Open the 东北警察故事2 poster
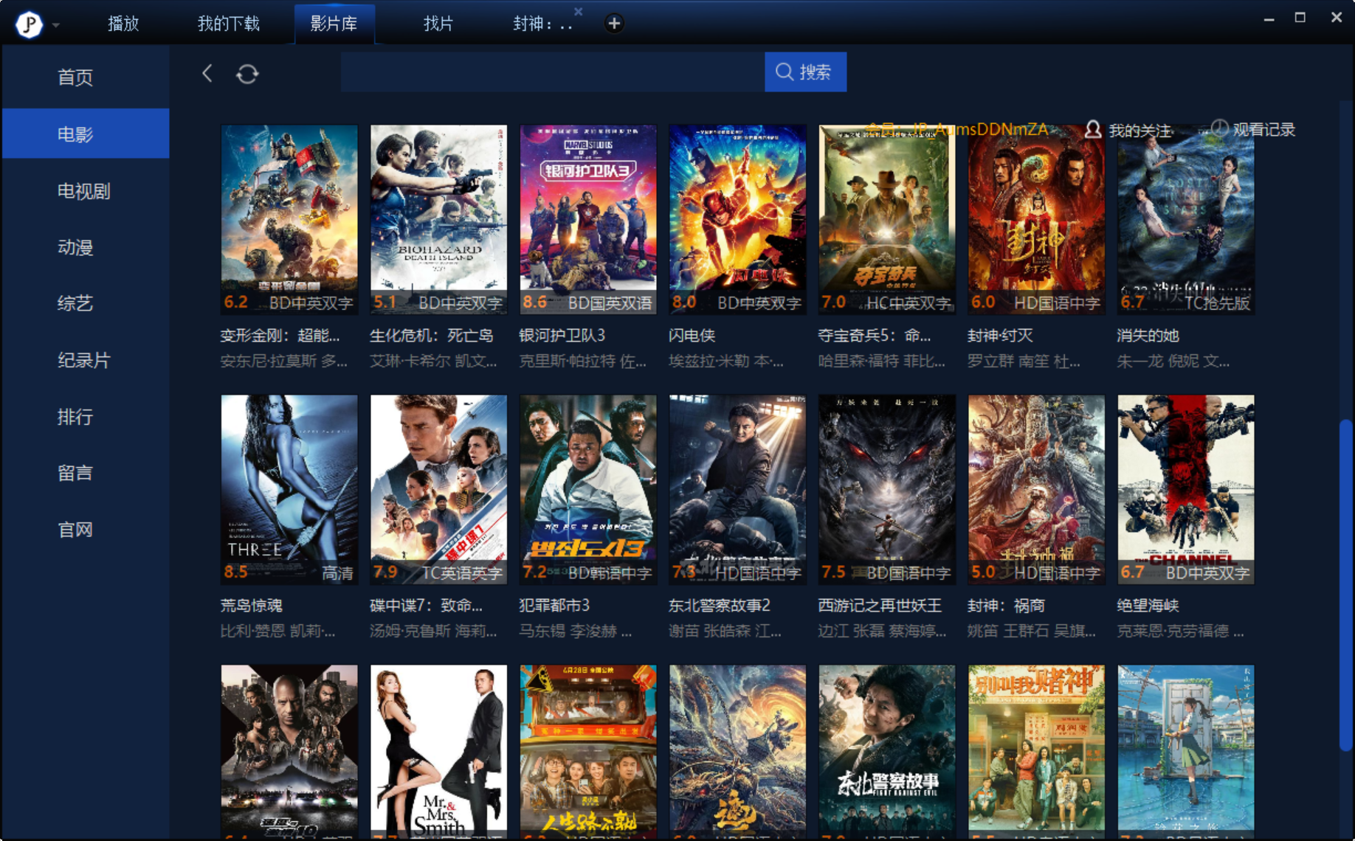Image resolution: width=1355 pixels, height=841 pixels. coord(737,489)
